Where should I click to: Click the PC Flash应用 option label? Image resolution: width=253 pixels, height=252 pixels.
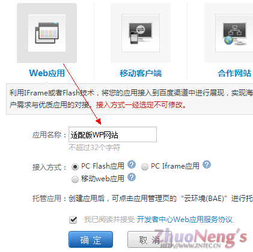pos(103,166)
